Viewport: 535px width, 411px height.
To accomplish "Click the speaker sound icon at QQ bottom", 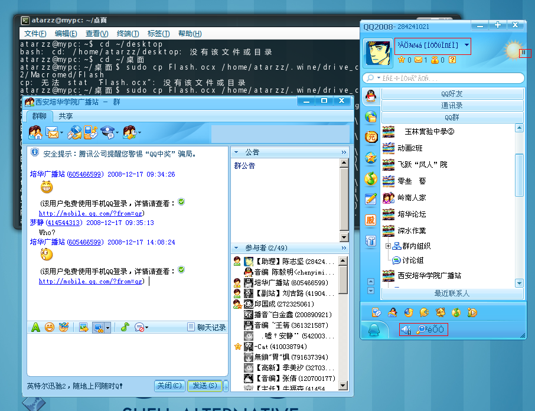I will coord(406,330).
